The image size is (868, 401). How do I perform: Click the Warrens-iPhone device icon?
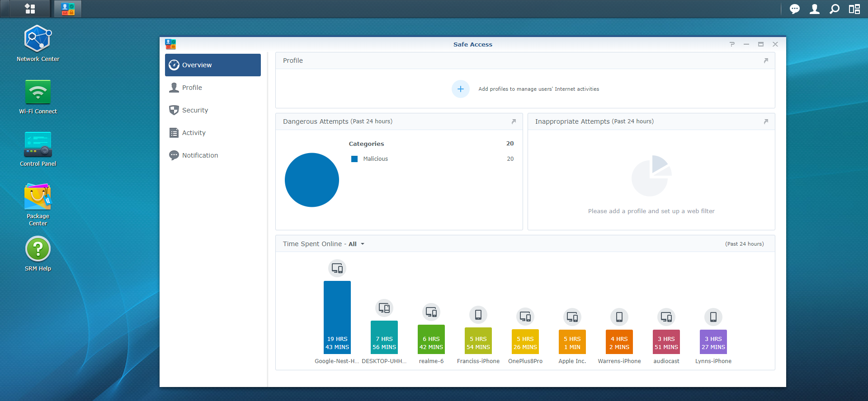tap(619, 317)
